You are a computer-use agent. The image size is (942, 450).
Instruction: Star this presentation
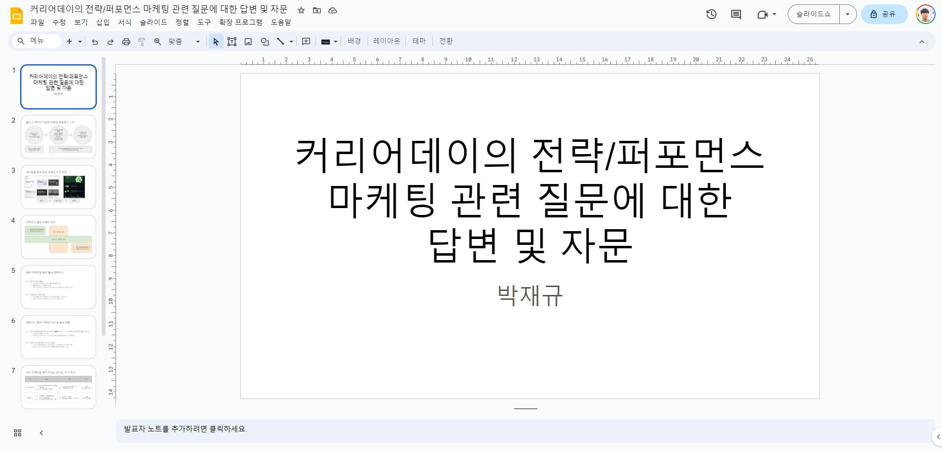[x=301, y=10]
